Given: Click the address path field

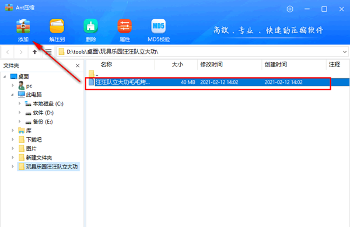Looking at the screenshot, I should point(202,52).
